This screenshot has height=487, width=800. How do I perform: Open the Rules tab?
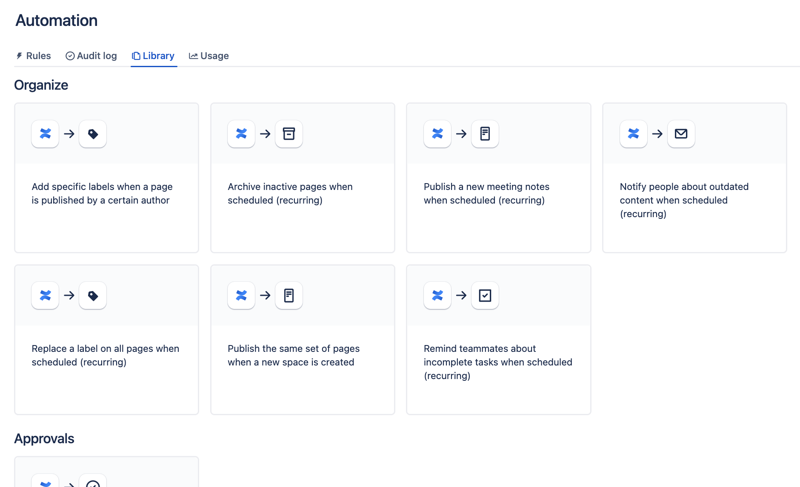(x=34, y=56)
